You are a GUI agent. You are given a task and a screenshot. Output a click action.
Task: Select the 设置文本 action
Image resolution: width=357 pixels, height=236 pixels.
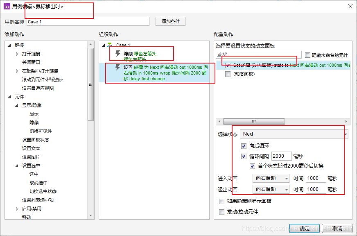pyautogui.click(x=31, y=149)
